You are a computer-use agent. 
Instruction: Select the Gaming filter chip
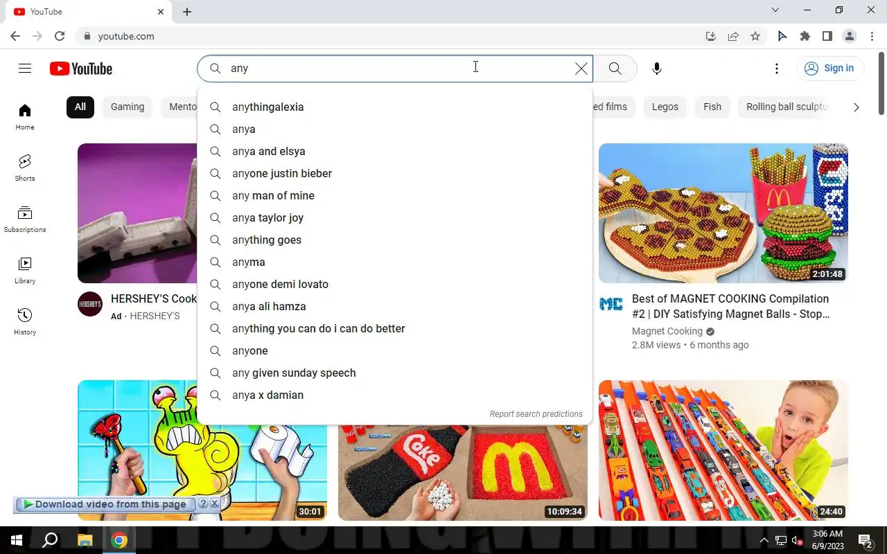tap(128, 107)
